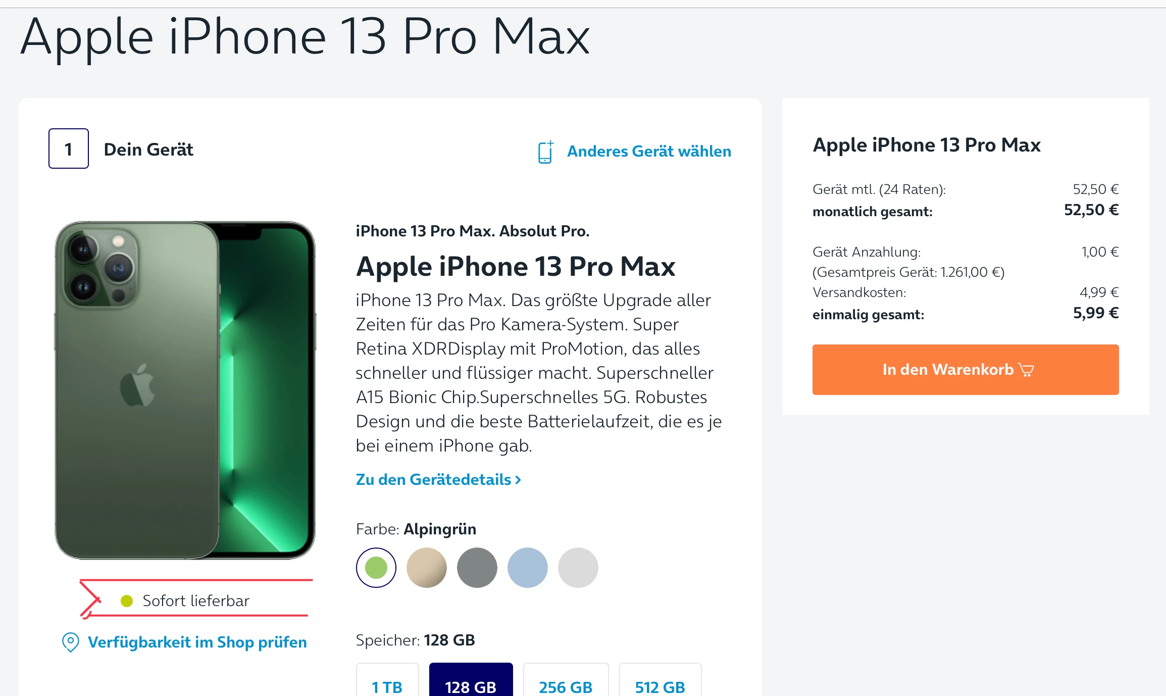Pick the silver color swatch

[x=578, y=568]
